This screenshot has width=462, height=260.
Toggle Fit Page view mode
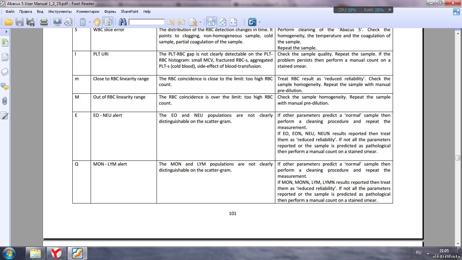pos(223,22)
